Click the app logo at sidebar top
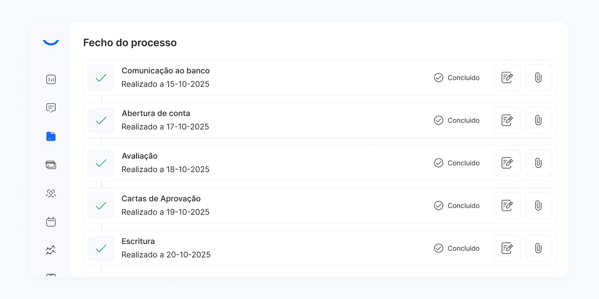This screenshot has width=599, height=299. point(51,42)
